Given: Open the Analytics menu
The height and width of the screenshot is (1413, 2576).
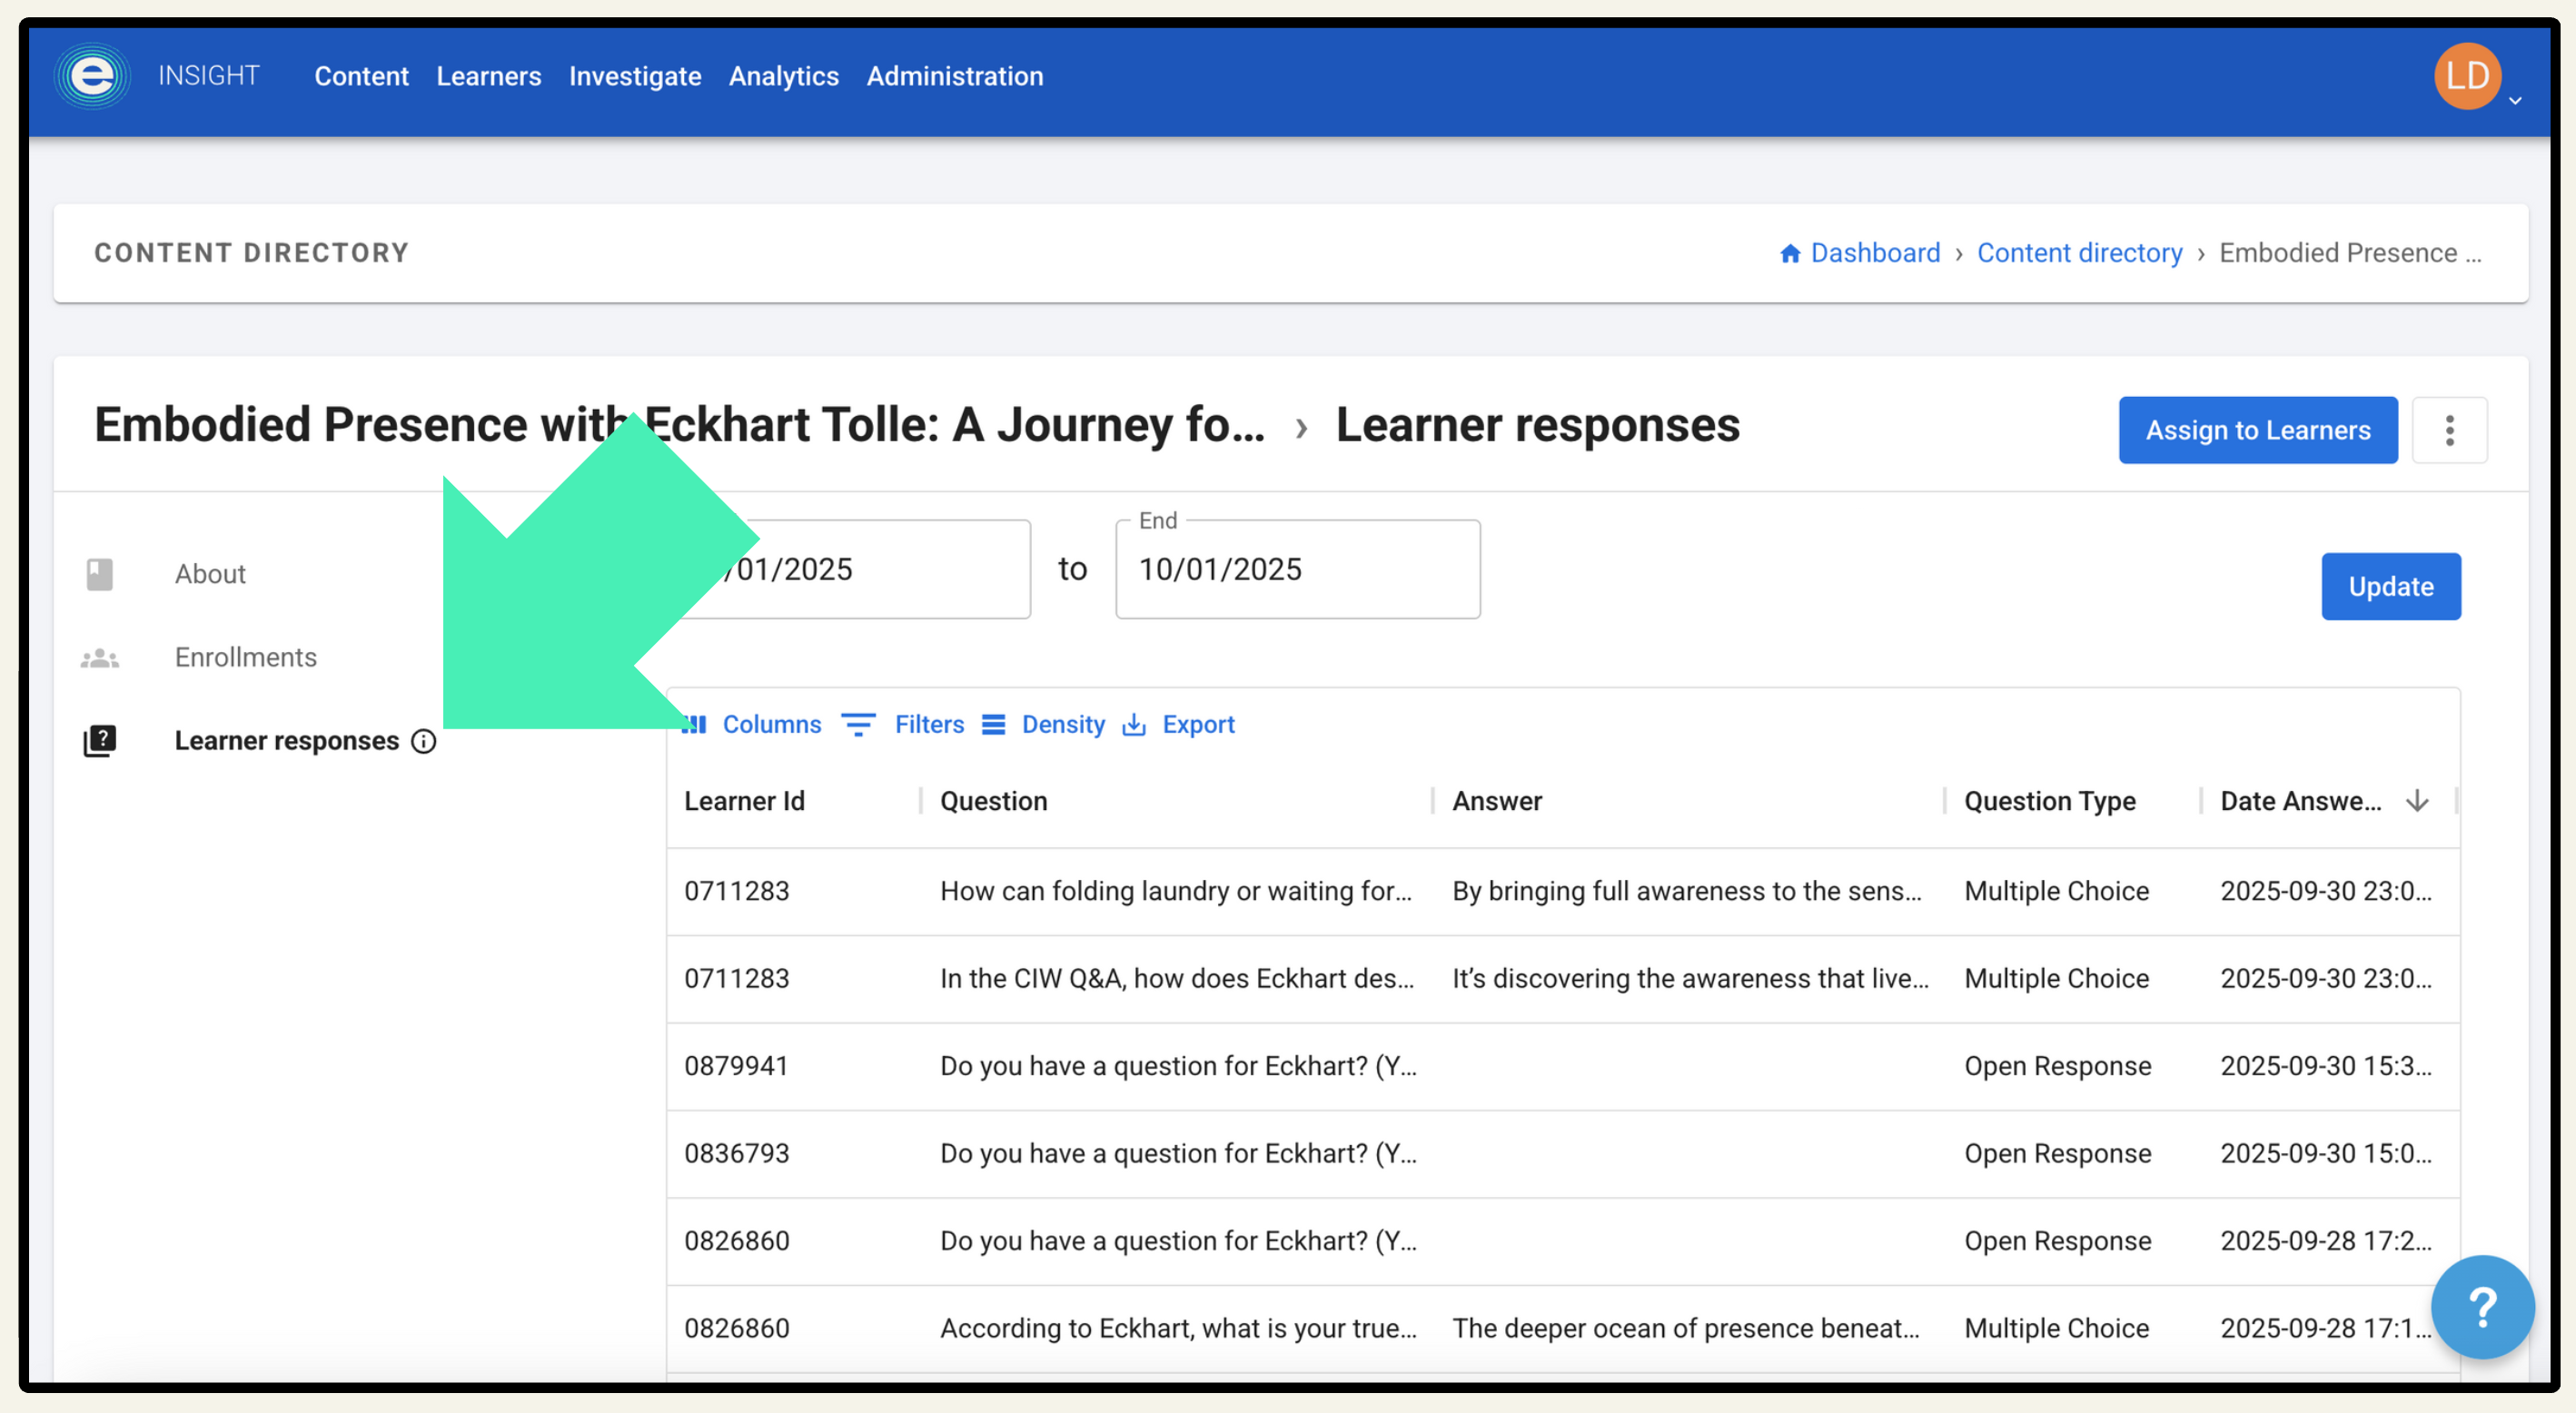Looking at the screenshot, I should pyautogui.click(x=783, y=76).
